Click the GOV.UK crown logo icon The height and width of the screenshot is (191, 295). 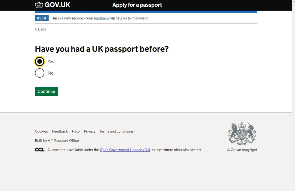pos(39,5)
